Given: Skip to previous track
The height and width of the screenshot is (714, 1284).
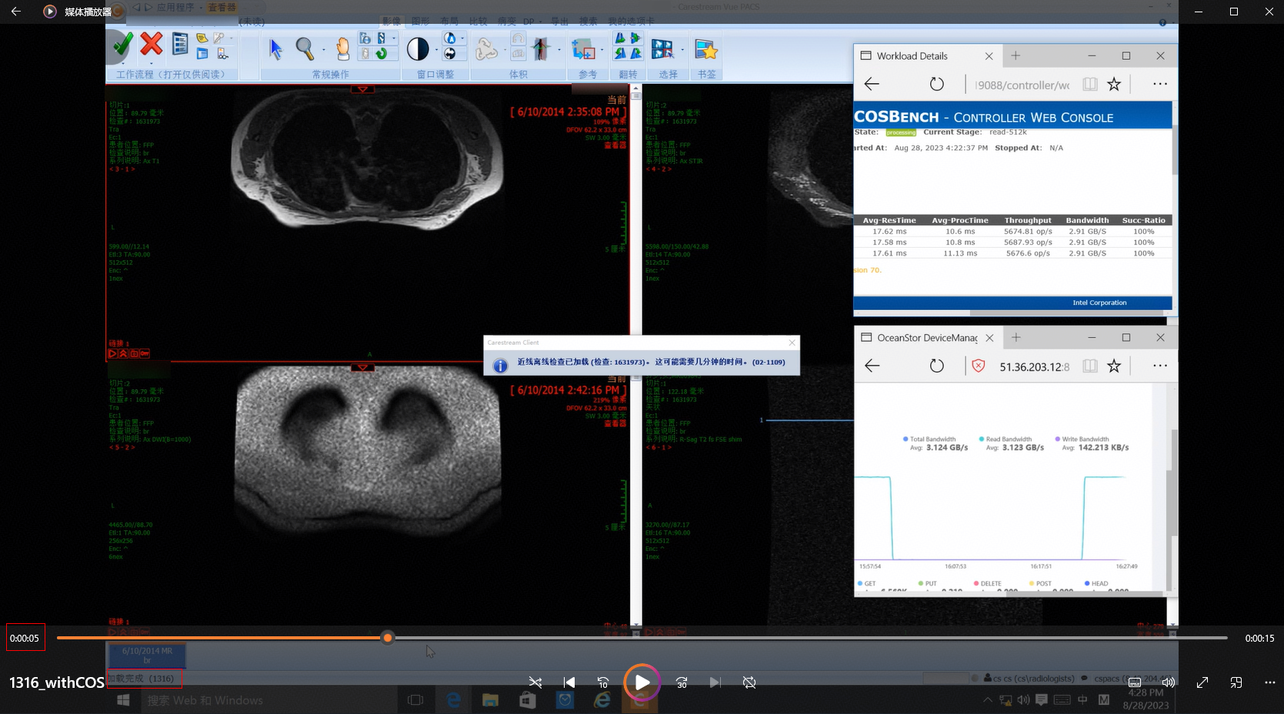Looking at the screenshot, I should pos(569,682).
